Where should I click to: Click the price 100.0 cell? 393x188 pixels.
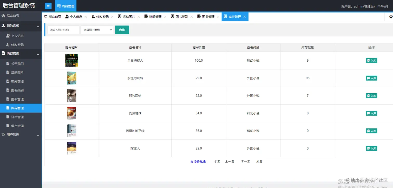tap(199, 61)
